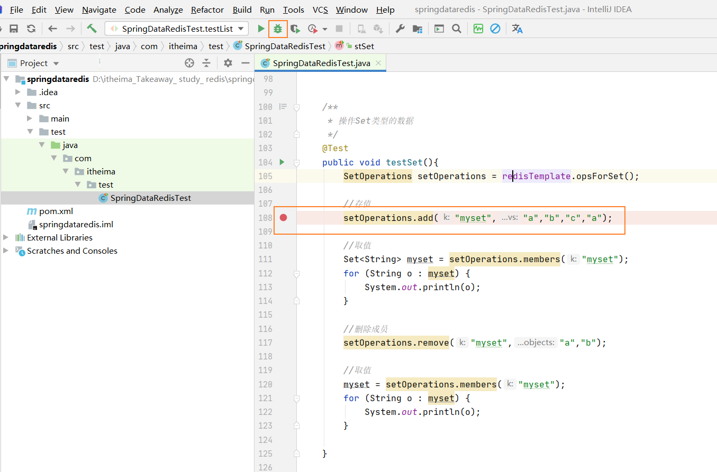Click the Stop square button

pyautogui.click(x=339, y=29)
